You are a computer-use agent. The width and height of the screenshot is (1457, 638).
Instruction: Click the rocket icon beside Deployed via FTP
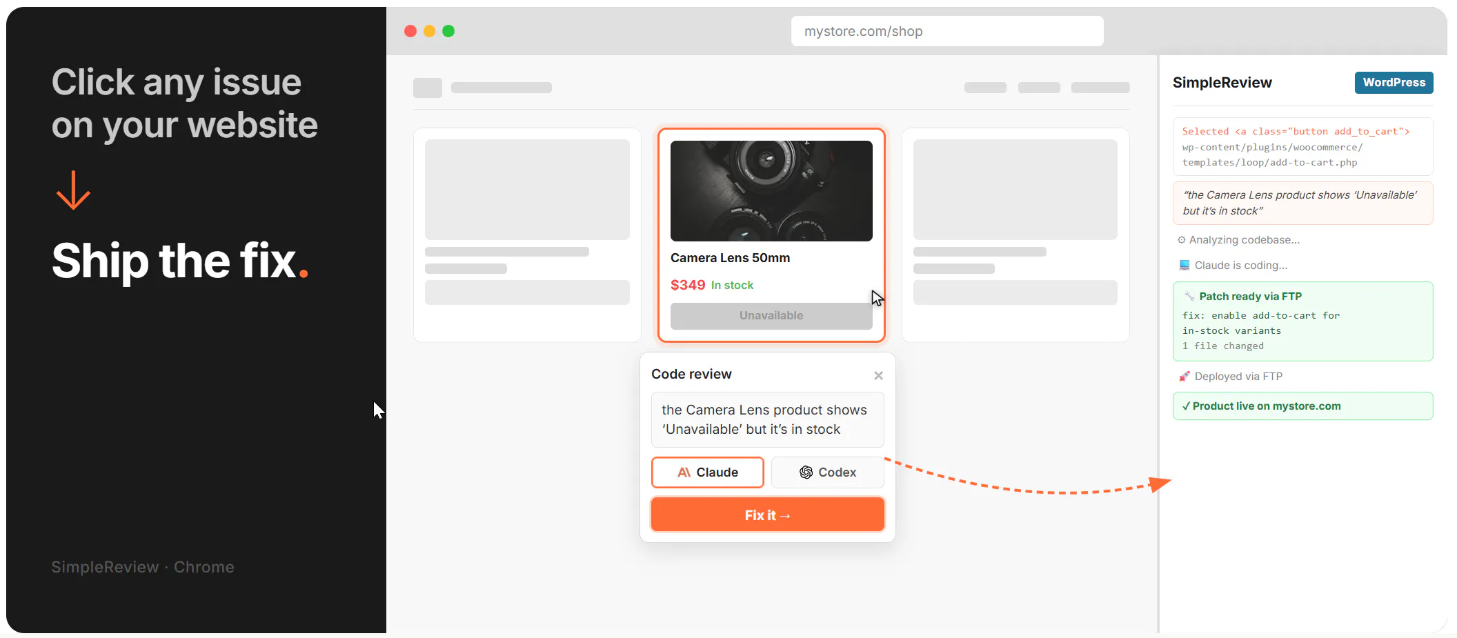pos(1185,377)
